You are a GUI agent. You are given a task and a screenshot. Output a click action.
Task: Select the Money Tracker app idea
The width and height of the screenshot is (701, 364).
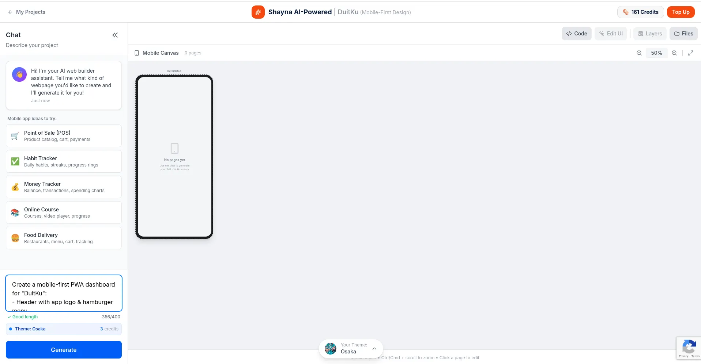coord(64,187)
